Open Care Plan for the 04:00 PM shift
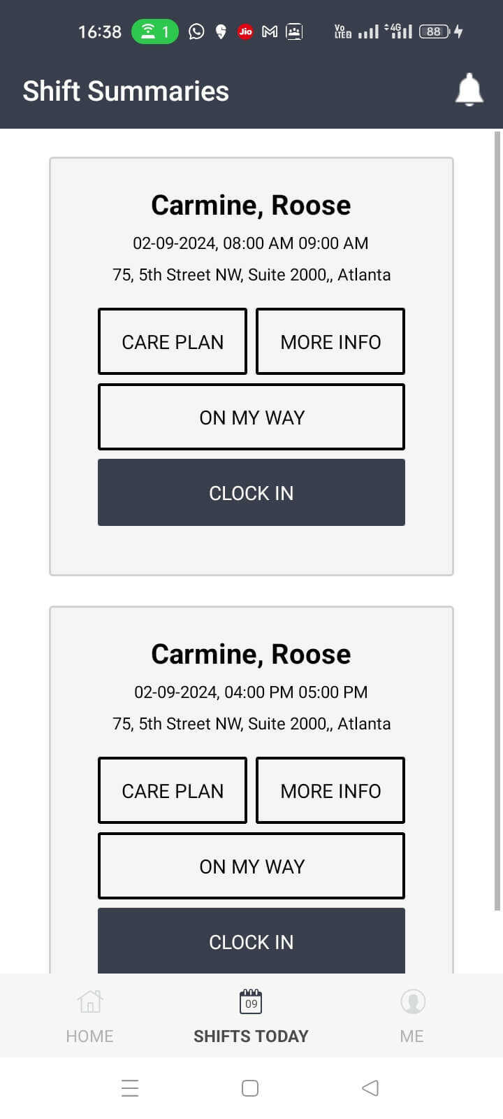Viewport: 503px width, 1119px height. 173,790
